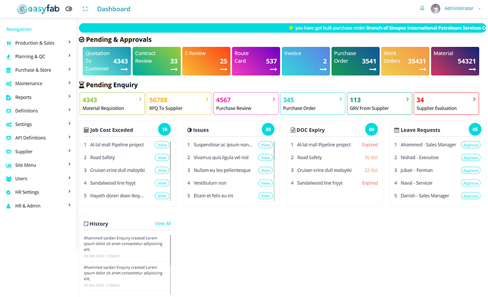View the Road Safety job cost item
This screenshot has width=488, height=297.
(162, 158)
